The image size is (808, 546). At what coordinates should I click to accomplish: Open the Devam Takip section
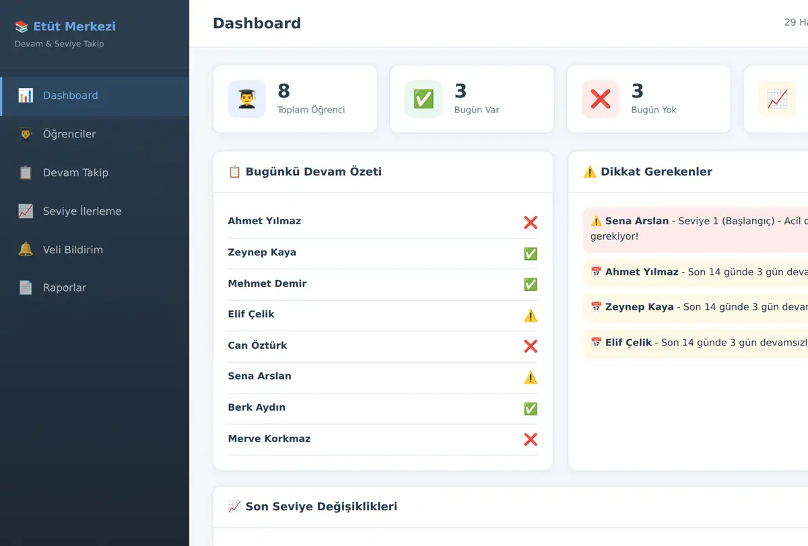pyautogui.click(x=95, y=172)
